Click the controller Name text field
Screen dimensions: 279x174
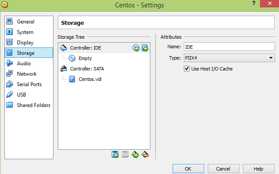229,47
